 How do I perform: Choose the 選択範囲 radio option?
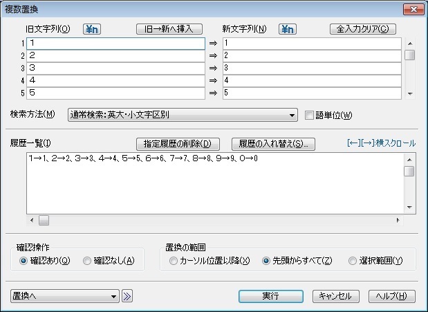pyautogui.click(x=353, y=261)
